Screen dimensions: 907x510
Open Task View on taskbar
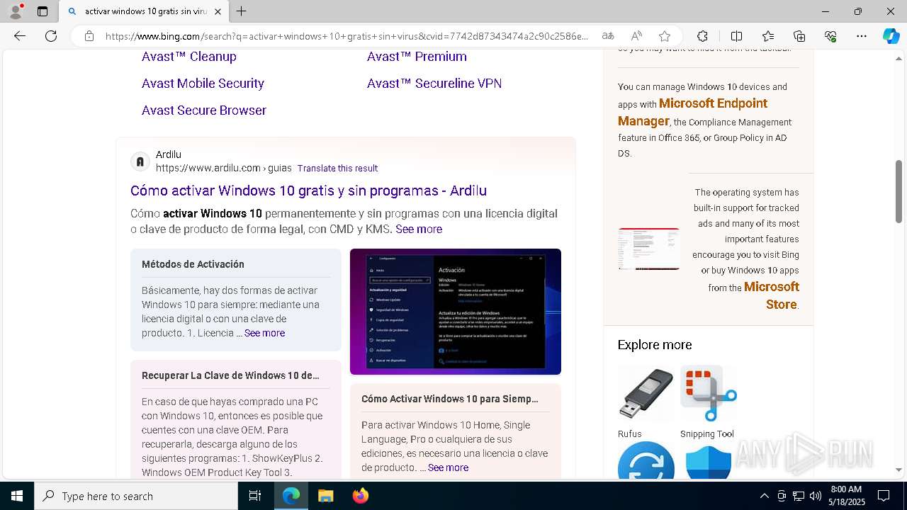255,496
